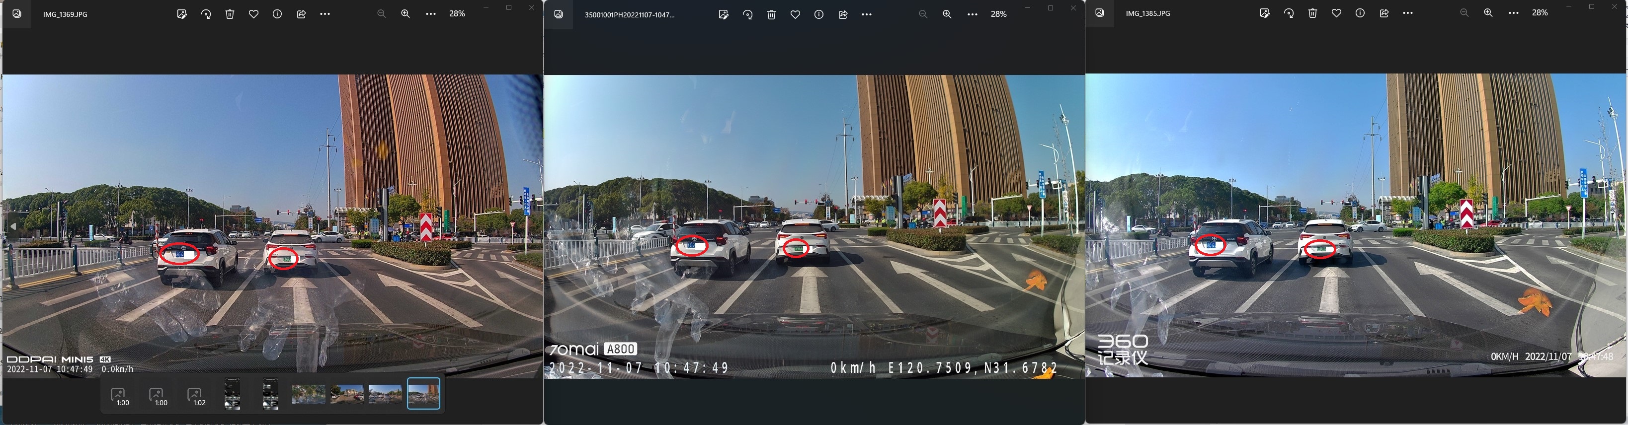Favorite the photo in the 35001001PH window
Viewport: 1628px width, 425px height.
795,14
